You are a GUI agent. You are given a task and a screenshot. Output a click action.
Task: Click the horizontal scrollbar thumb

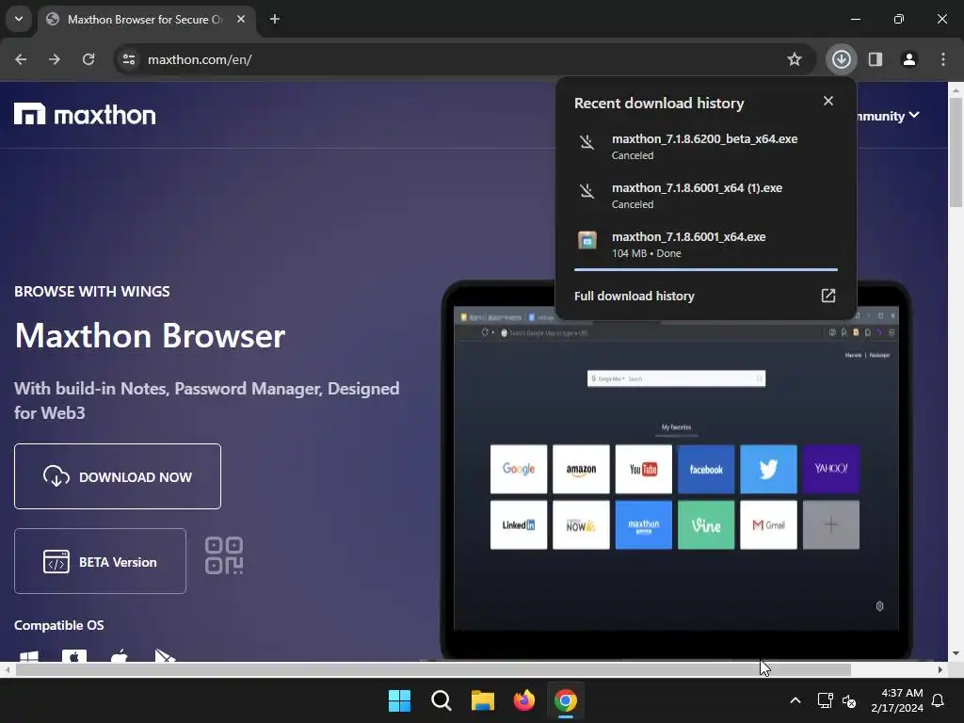(x=433, y=670)
